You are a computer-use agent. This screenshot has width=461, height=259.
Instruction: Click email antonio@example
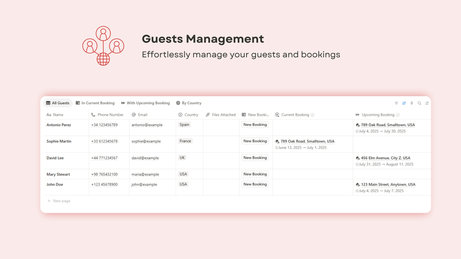point(146,125)
